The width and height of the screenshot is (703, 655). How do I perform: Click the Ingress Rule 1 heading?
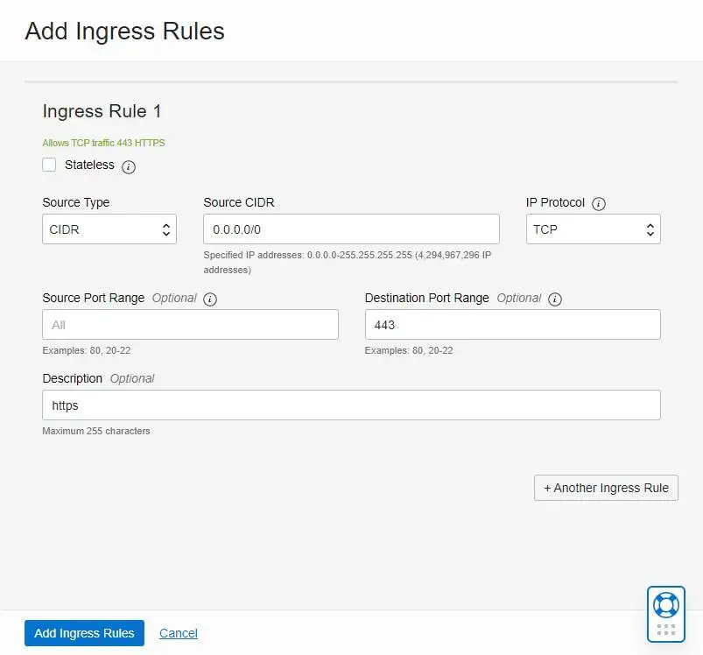point(102,111)
